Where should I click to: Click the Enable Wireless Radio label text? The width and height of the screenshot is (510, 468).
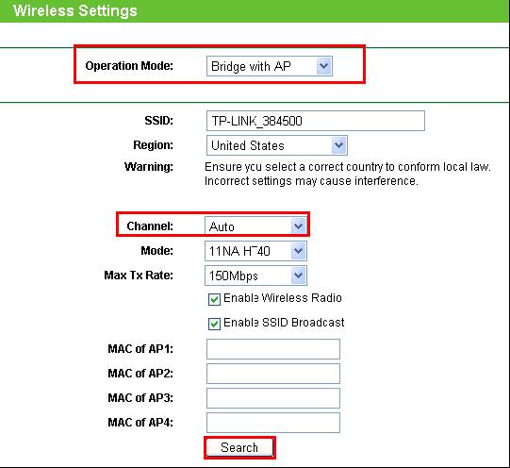[283, 298]
